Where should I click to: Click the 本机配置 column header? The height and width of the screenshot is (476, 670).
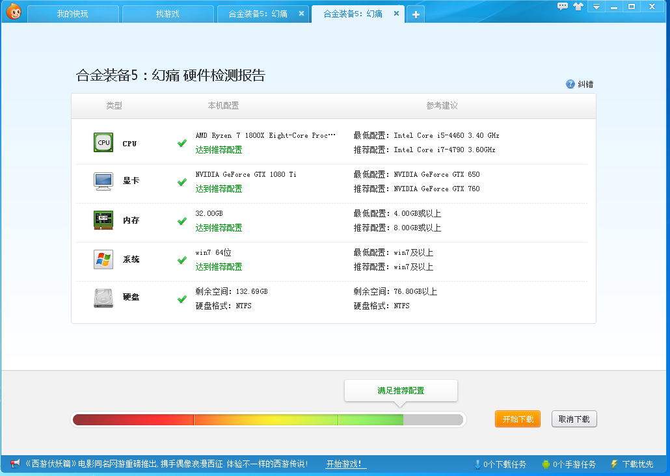tap(223, 105)
